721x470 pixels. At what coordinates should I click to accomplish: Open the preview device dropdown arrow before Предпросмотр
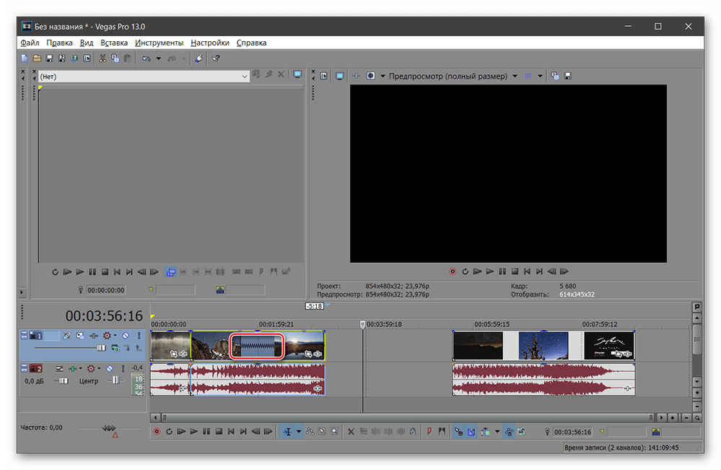click(383, 76)
